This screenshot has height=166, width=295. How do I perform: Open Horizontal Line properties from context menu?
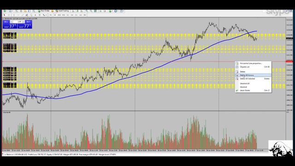click(x=253, y=64)
